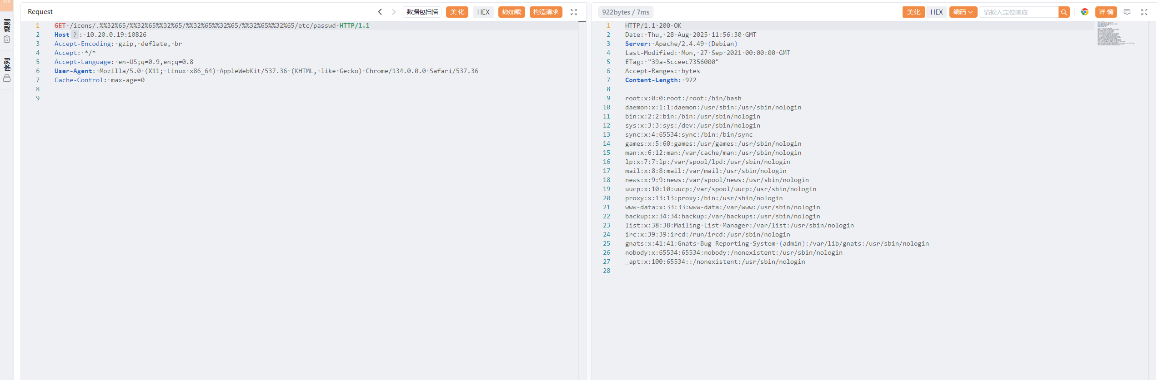The height and width of the screenshot is (380, 1164).
Task: Click the ETag header line
Action: pos(672,62)
